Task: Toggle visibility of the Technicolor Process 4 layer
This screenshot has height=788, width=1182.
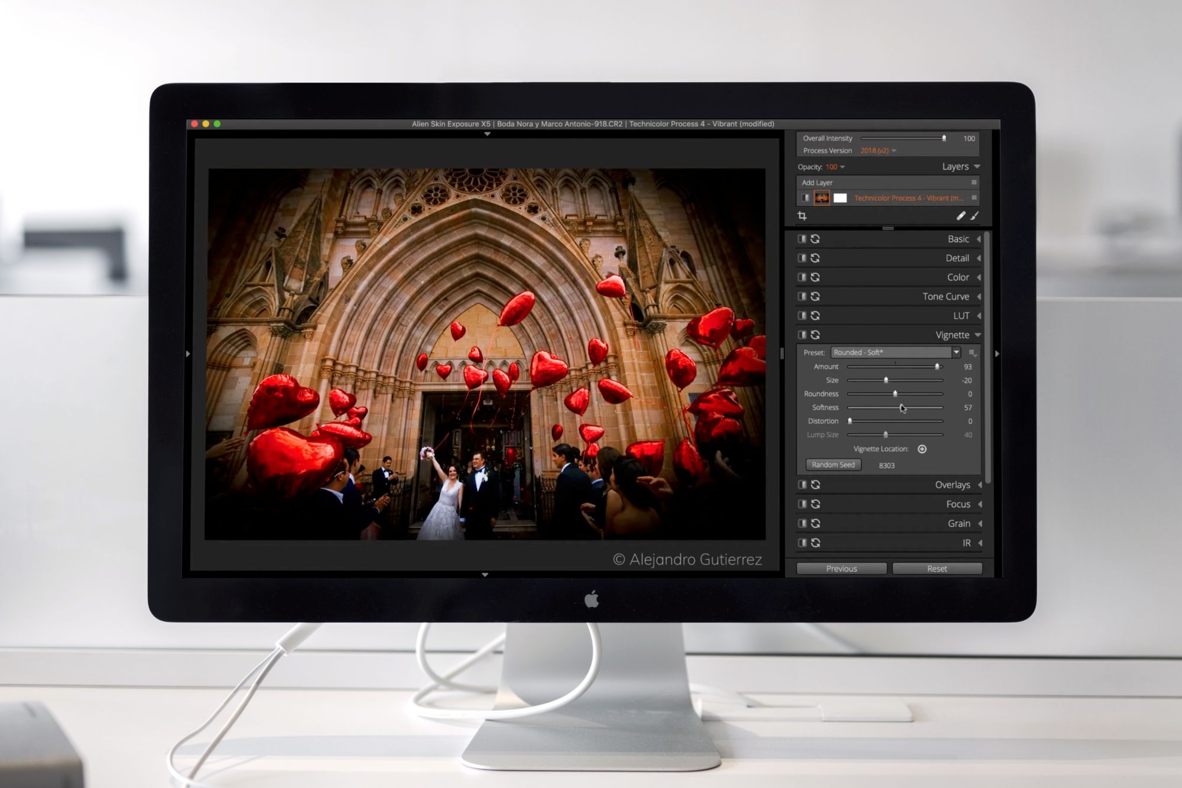Action: point(805,198)
